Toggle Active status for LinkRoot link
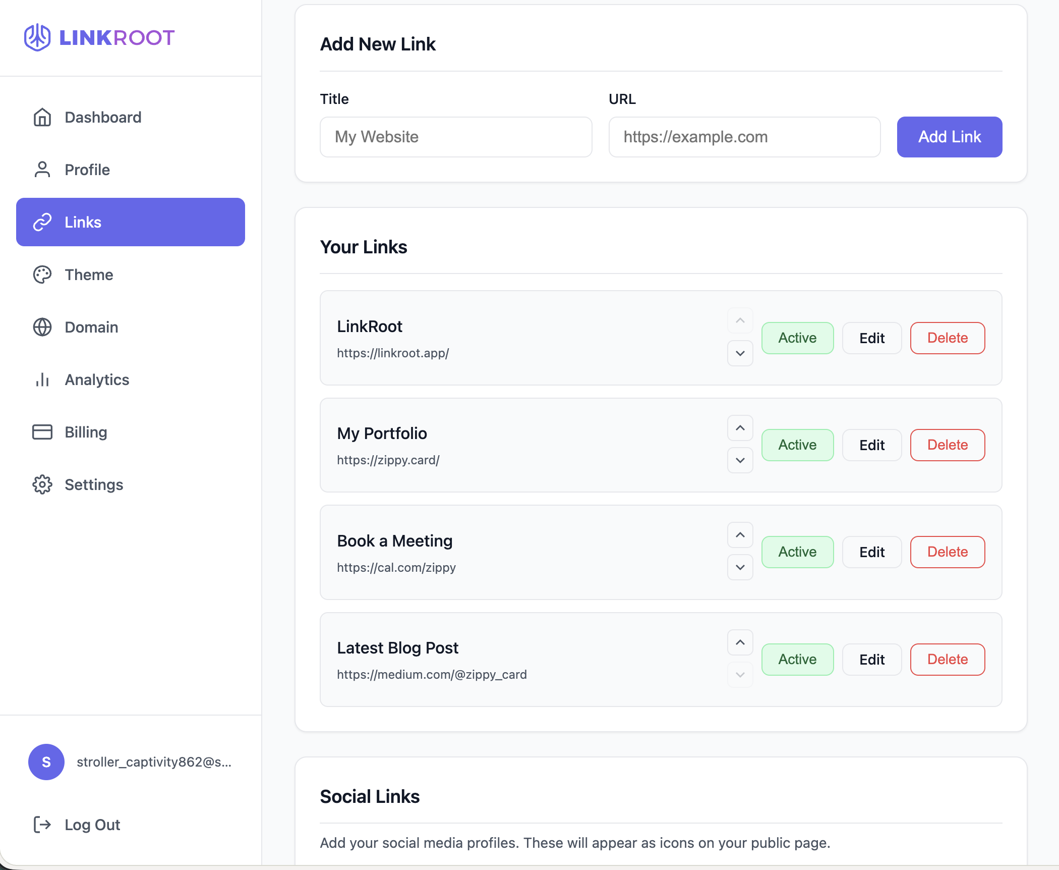 click(x=797, y=338)
